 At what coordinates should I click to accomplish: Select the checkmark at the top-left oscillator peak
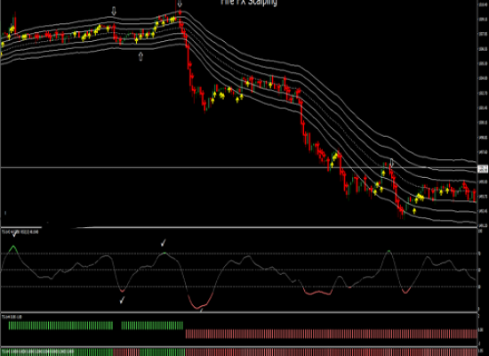(x=14, y=234)
